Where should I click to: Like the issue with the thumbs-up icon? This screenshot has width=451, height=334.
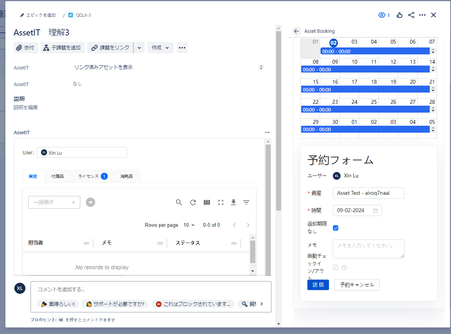click(x=399, y=15)
